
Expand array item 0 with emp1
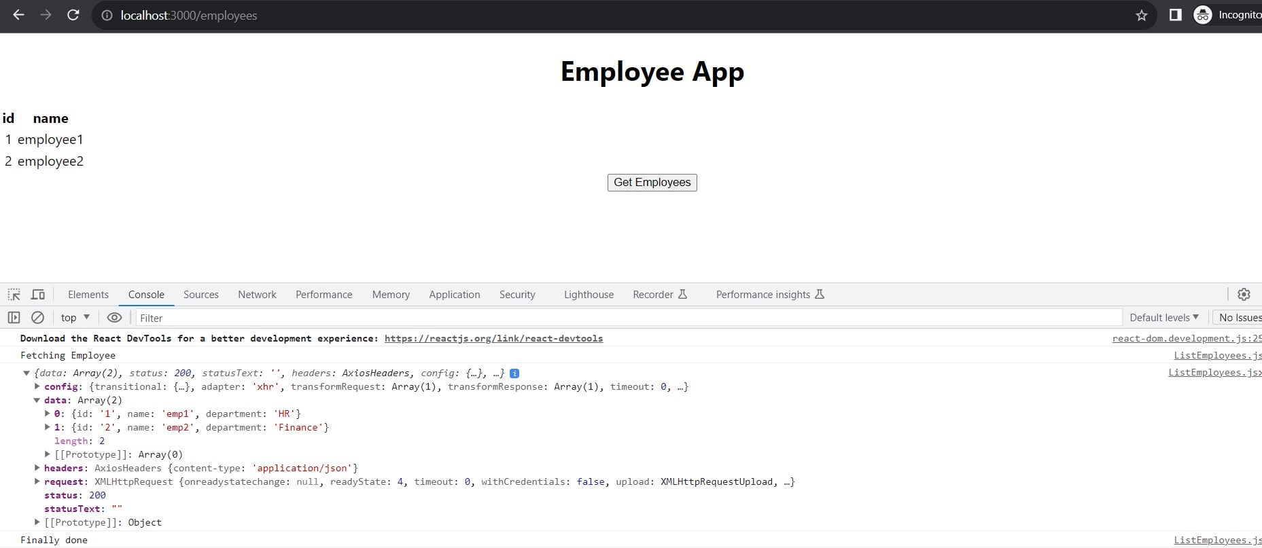(48, 414)
